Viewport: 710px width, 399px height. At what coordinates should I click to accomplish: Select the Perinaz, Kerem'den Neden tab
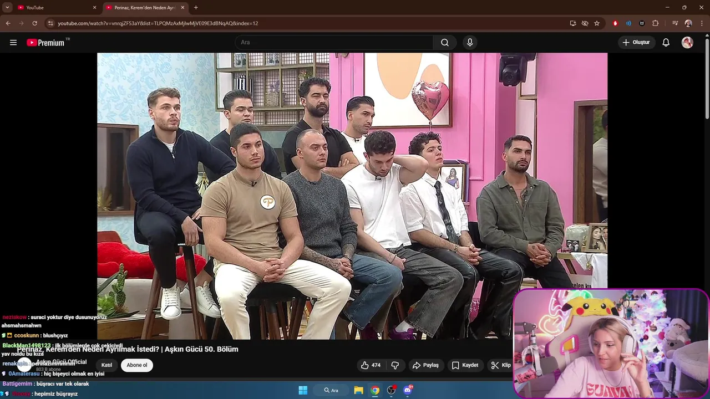[x=146, y=8]
